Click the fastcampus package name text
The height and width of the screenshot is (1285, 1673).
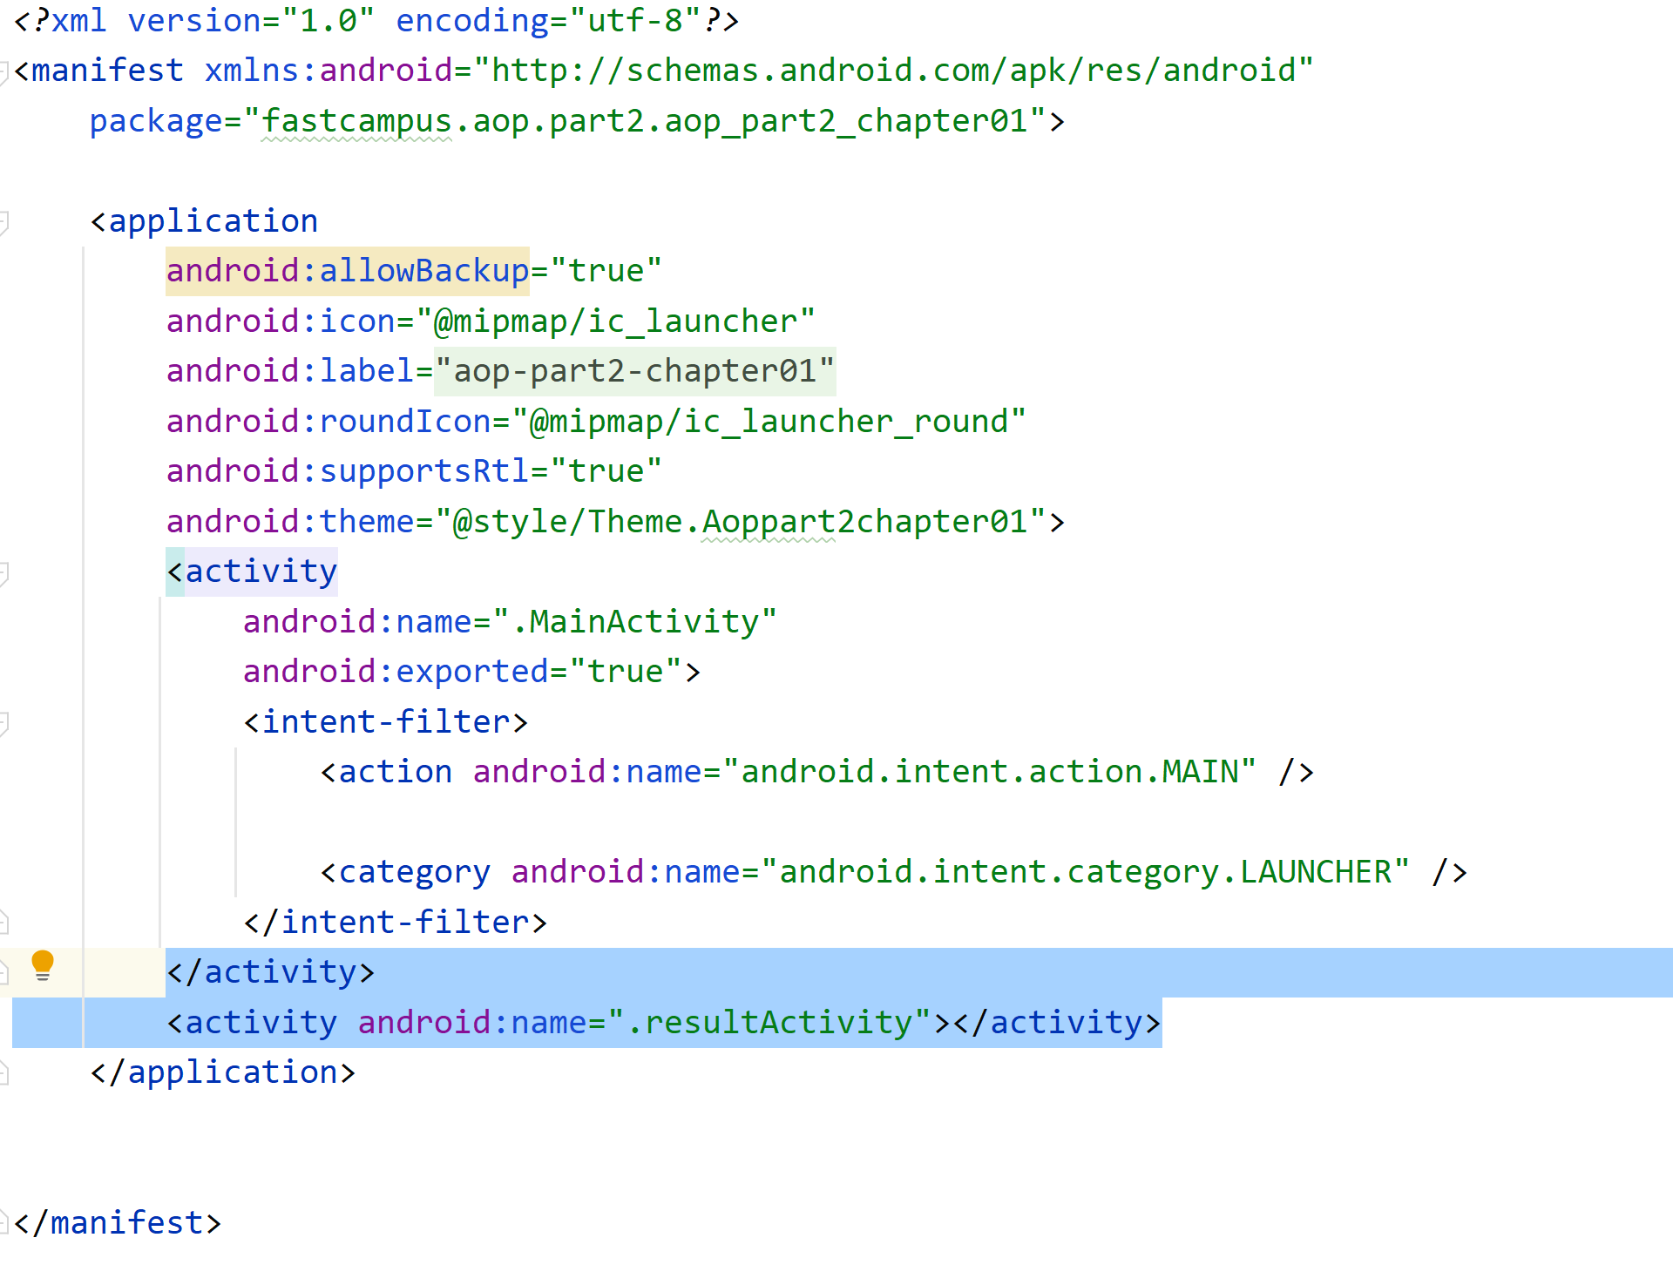[x=356, y=121]
